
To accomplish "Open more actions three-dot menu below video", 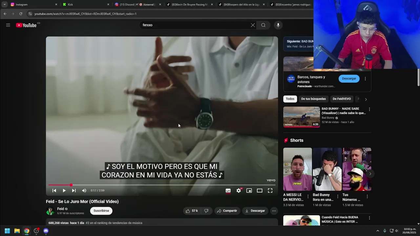I will pos(274,211).
